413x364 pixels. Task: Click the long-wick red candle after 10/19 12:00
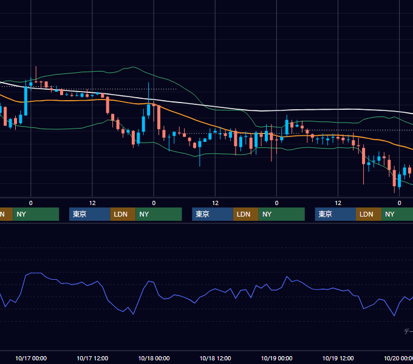[x=363, y=157]
